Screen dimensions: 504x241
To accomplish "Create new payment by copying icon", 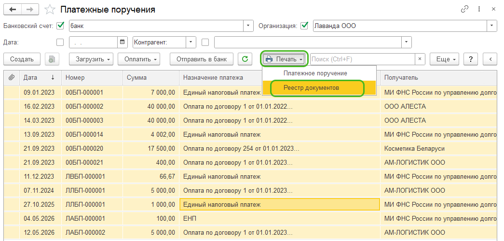I will [x=52, y=59].
